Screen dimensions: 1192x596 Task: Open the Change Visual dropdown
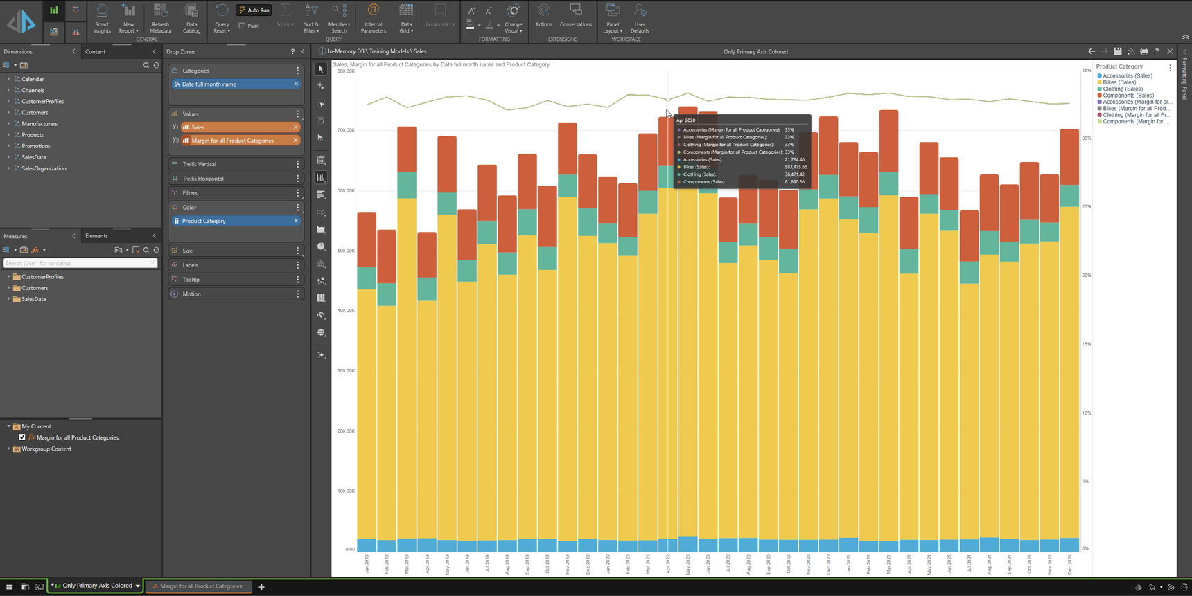(513, 18)
